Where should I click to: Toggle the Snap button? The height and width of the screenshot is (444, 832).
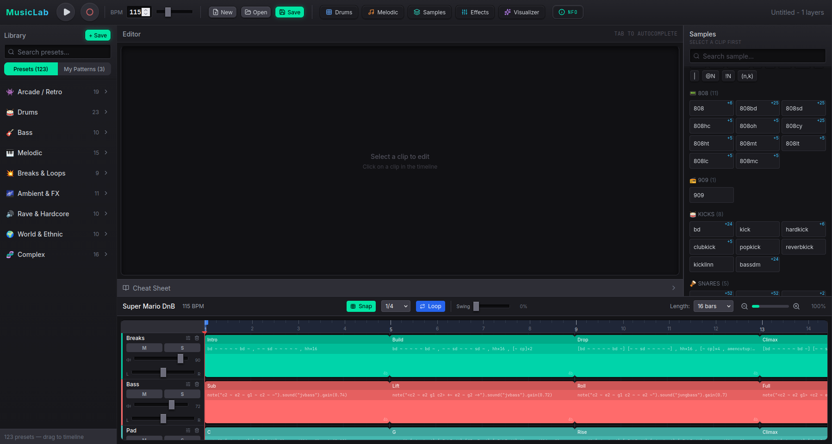pos(361,306)
